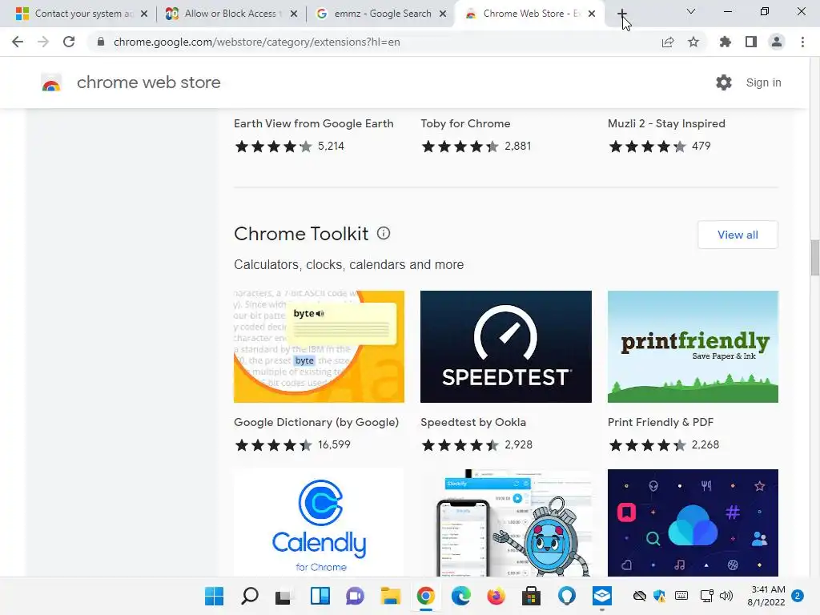Share this page via share icon
Viewport: 820px width, 615px height.
point(667,42)
